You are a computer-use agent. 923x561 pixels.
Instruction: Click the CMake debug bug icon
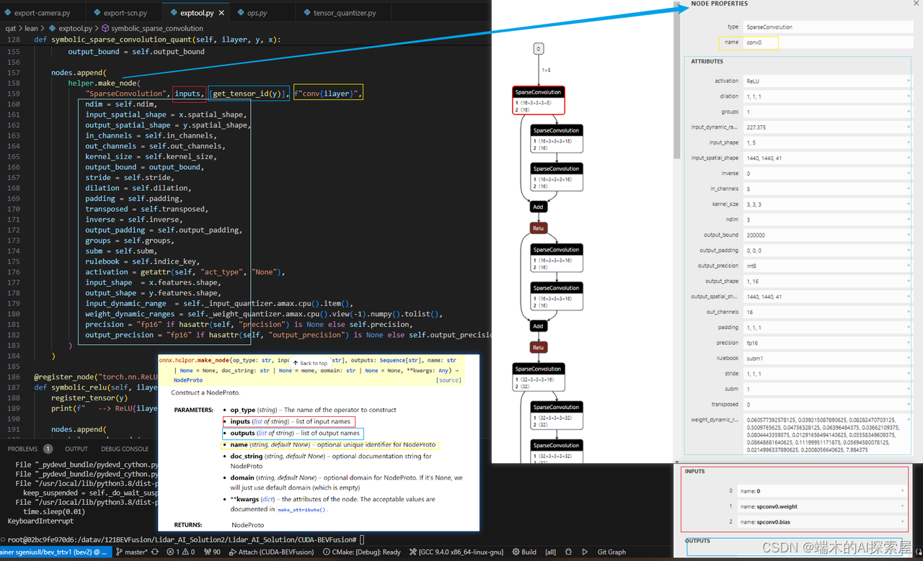(x=570, y=552)
